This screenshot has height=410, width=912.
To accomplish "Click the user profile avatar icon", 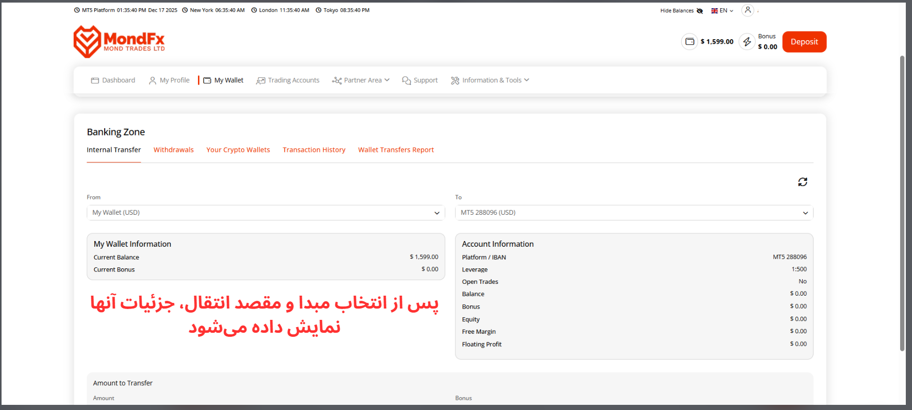I will click(x=748, y=10).
